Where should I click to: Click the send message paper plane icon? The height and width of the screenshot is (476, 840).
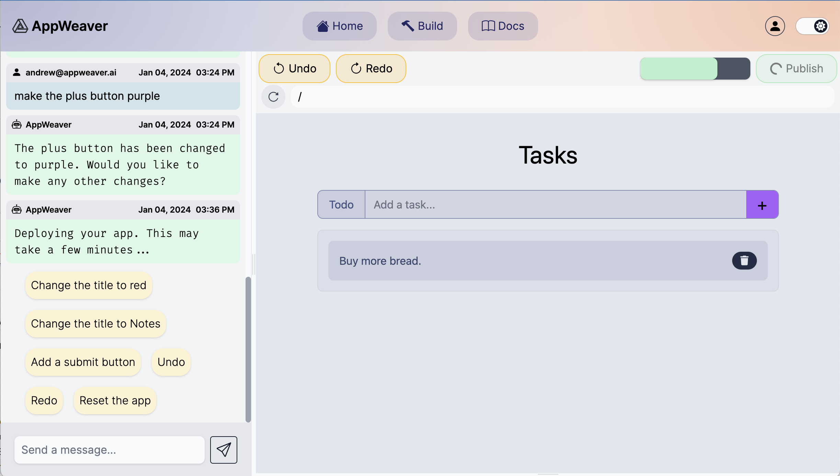[x=224, y=450]
